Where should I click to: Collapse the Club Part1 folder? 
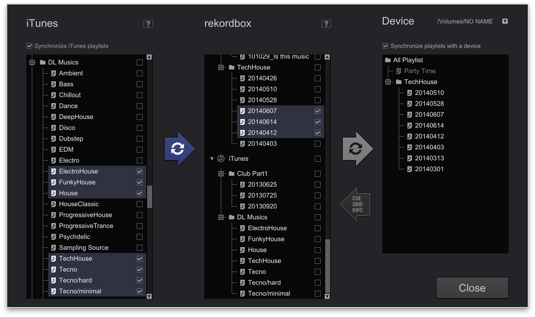pos(221,173)
